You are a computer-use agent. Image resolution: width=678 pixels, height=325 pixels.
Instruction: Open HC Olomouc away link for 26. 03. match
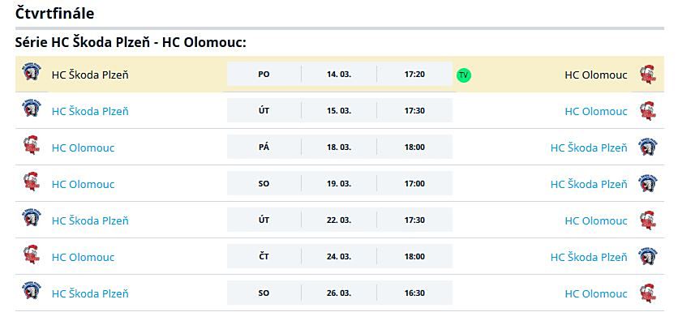coord(596,294)
